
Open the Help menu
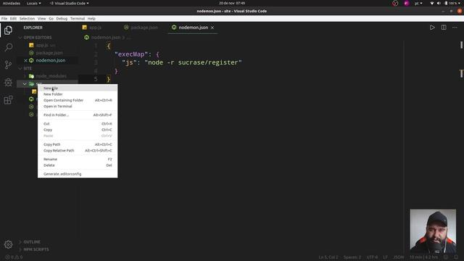tap(91, 19)
